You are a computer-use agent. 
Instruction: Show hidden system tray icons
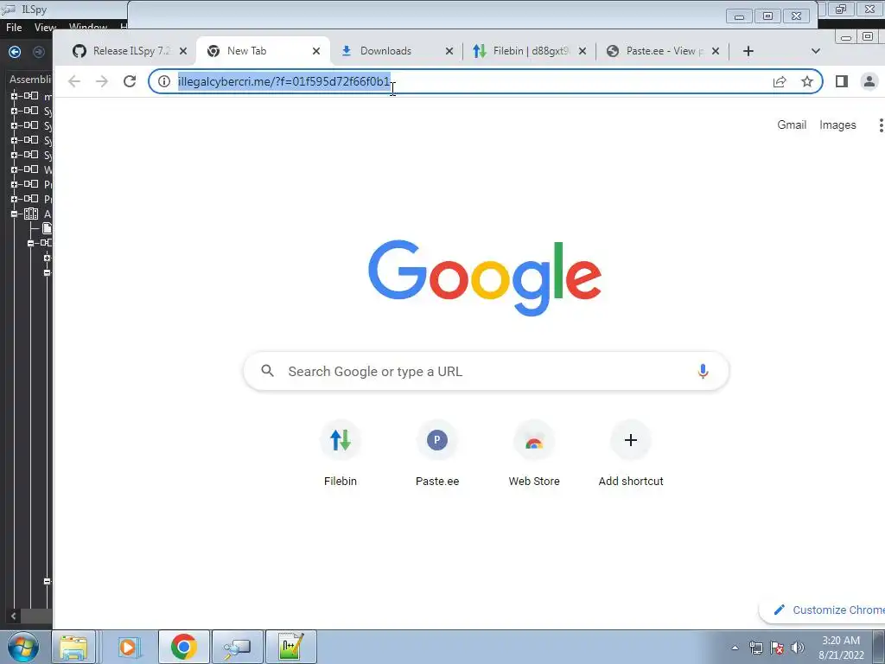coord(735,648)
